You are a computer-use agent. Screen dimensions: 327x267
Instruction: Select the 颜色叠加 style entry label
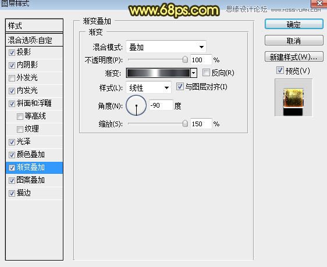(31, 155)
